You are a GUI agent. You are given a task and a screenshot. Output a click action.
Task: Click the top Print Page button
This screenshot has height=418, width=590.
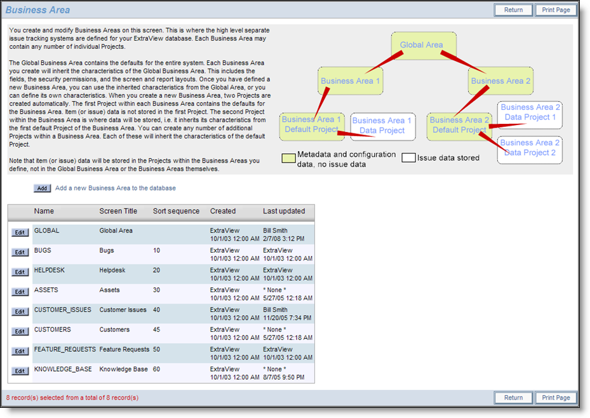(x=556, y=10)
